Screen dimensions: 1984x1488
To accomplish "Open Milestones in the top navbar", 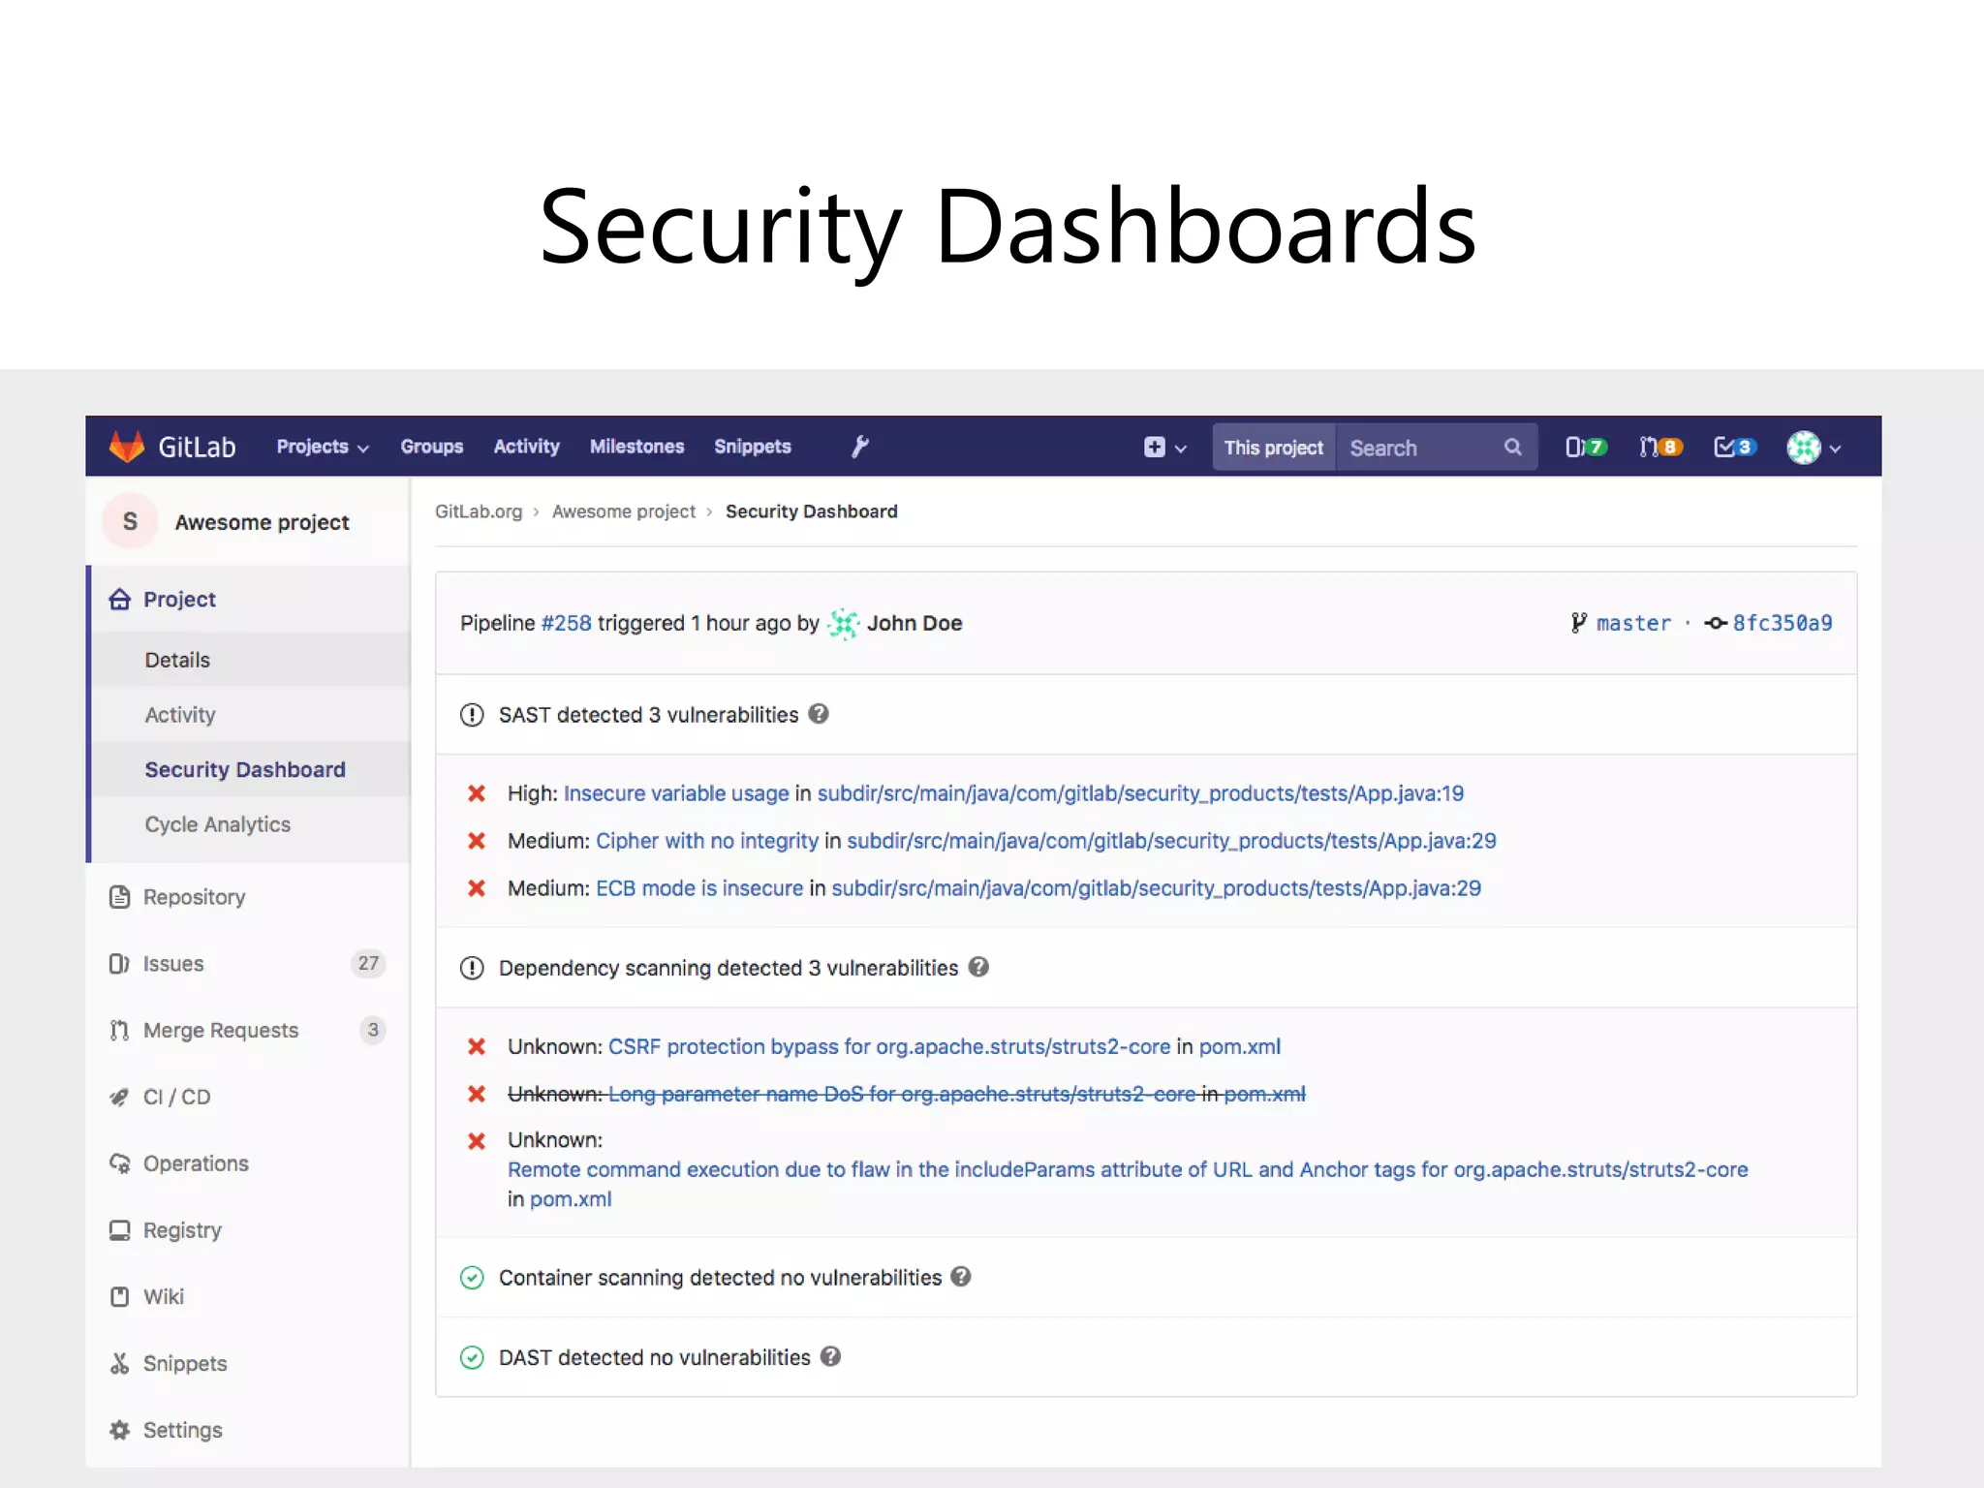I will tap(636, 447).
